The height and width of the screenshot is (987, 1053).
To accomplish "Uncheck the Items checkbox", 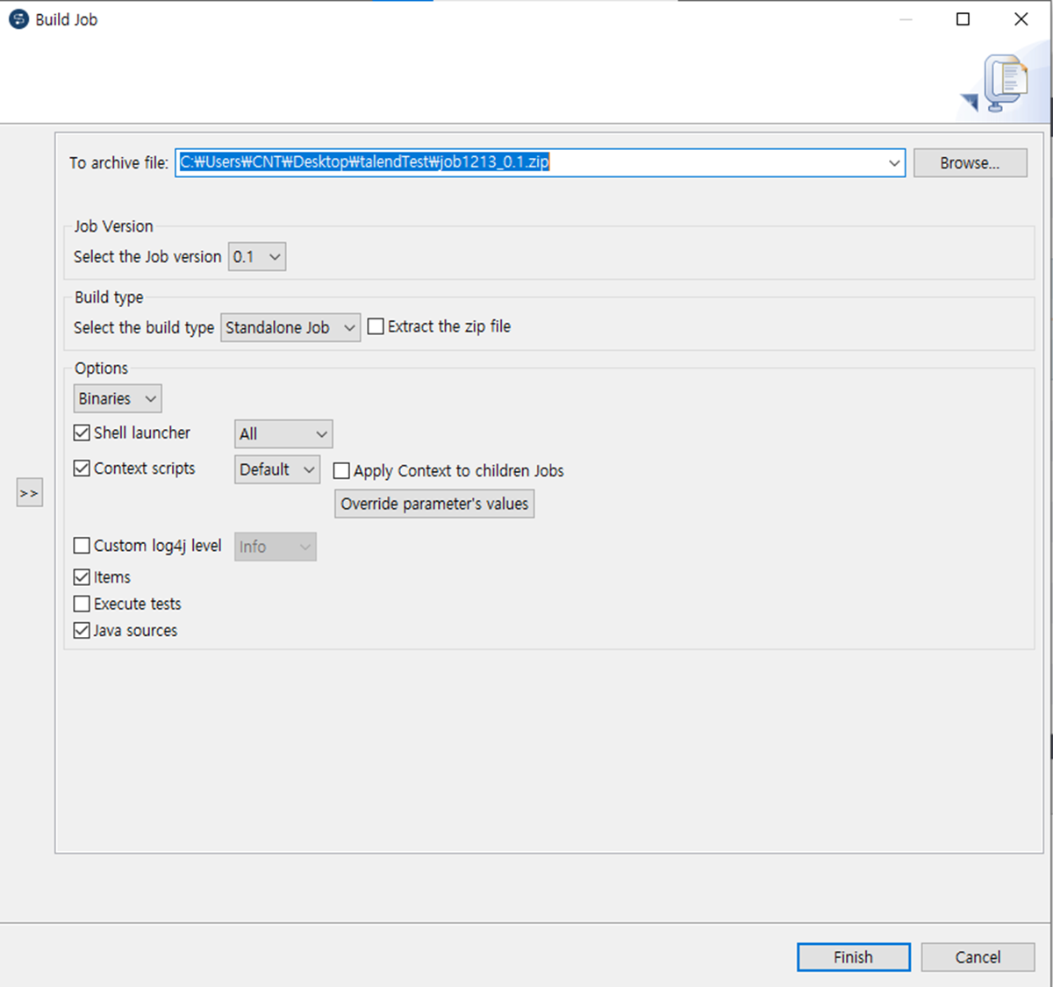I will tap(82, 577).
